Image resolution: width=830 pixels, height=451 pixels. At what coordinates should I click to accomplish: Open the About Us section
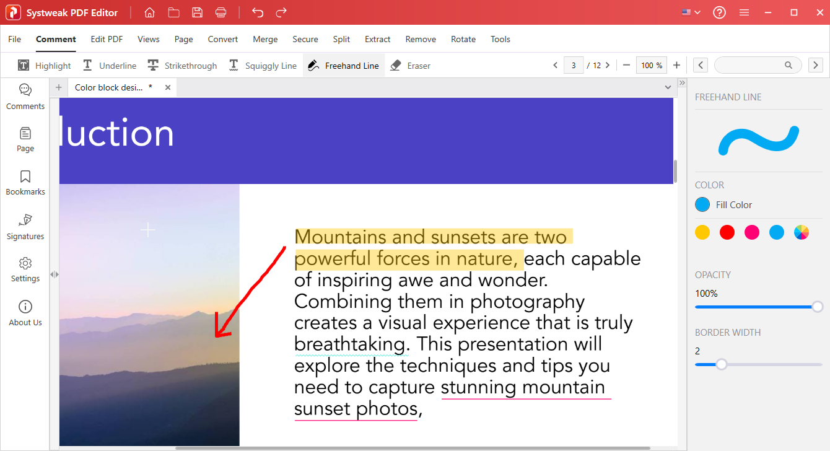[25, 313]
